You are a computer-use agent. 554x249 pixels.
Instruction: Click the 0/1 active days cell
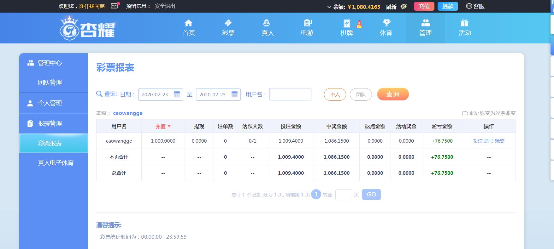[x=252, y=141]
